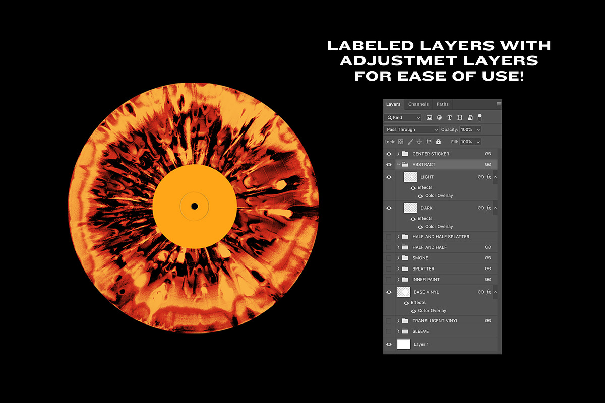Filter layers by smart objects icon
Screen dimensions: 605x403
click(x=470, y=117)
